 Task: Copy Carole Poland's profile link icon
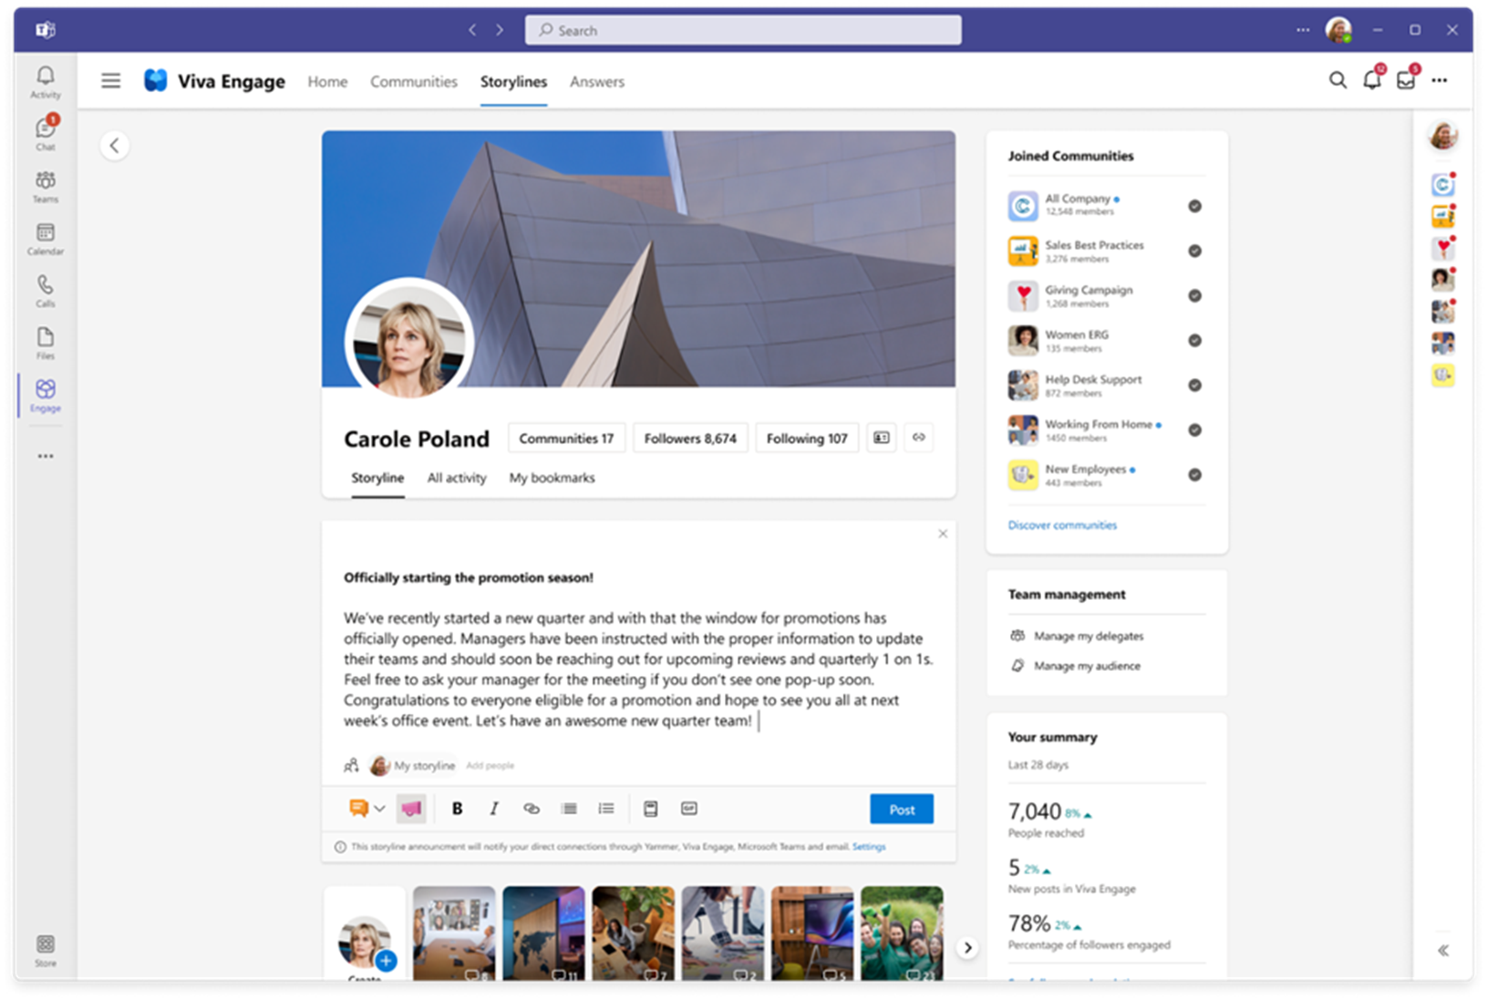point(919,438)
